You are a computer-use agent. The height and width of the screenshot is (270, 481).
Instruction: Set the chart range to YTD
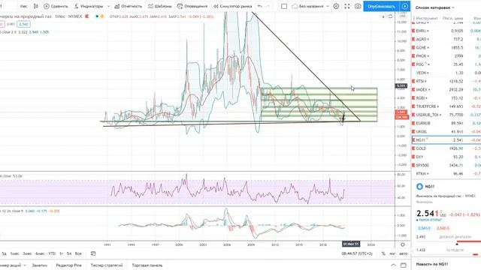(52, 253)
